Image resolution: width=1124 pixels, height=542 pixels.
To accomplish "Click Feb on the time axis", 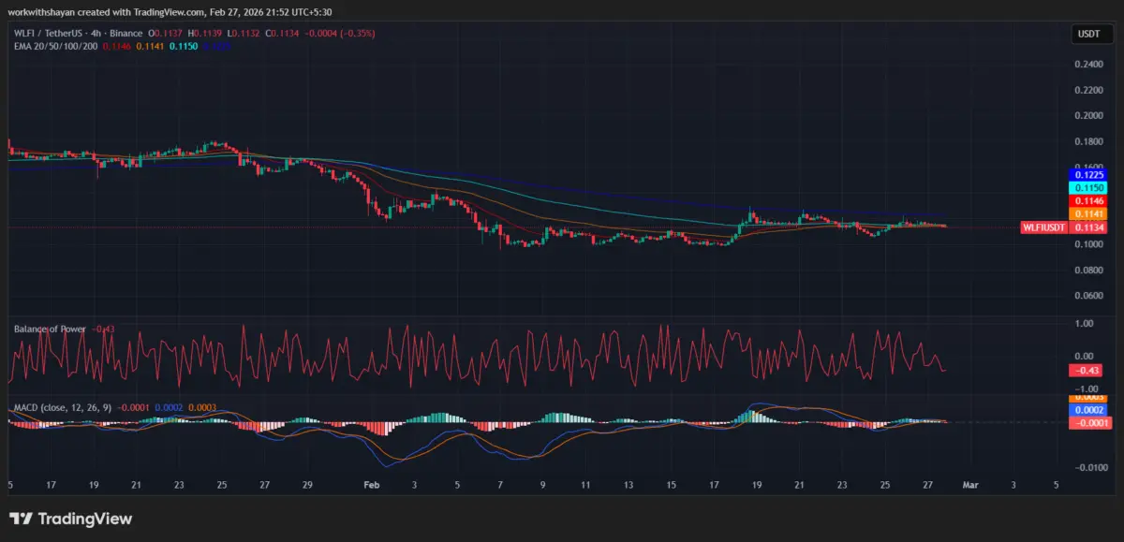I will click(370, 485).
